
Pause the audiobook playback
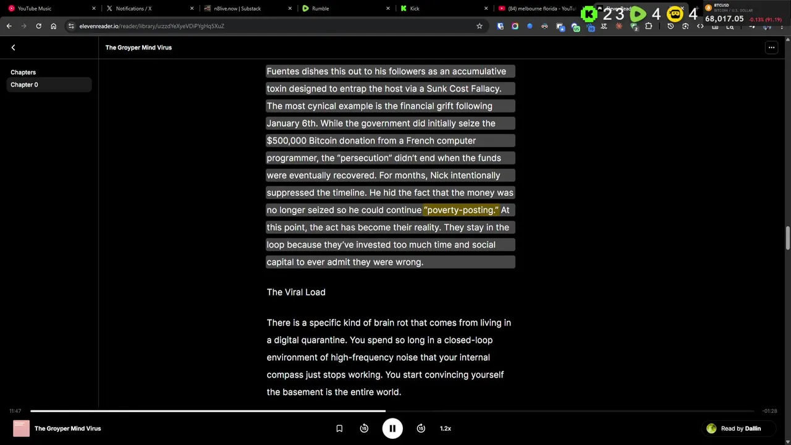click(x=392, y=428)
